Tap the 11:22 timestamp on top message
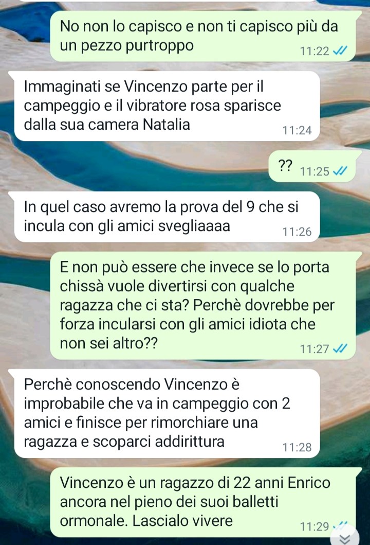 coord(314,51)
